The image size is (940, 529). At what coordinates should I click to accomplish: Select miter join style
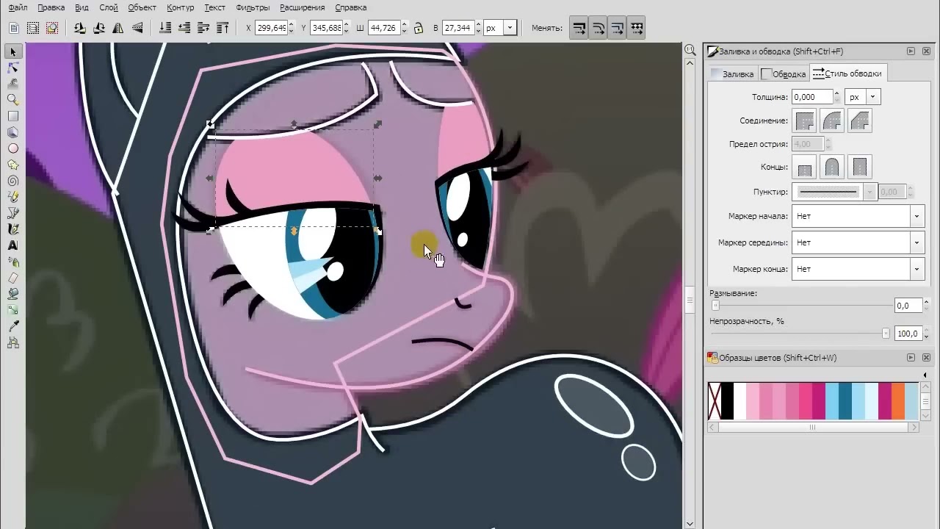pyautogui.click(x=805, y=120)
